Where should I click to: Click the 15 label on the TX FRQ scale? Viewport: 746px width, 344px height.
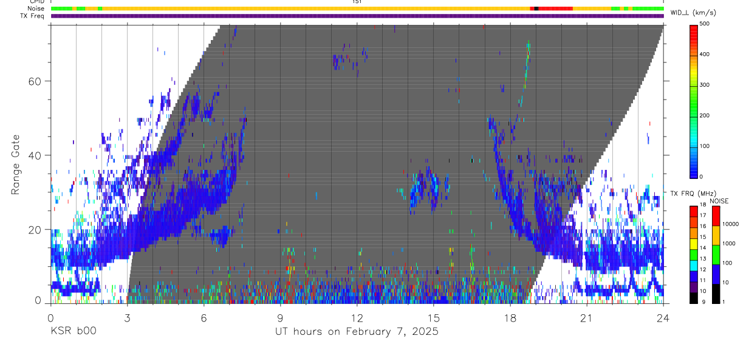(702, 237)
